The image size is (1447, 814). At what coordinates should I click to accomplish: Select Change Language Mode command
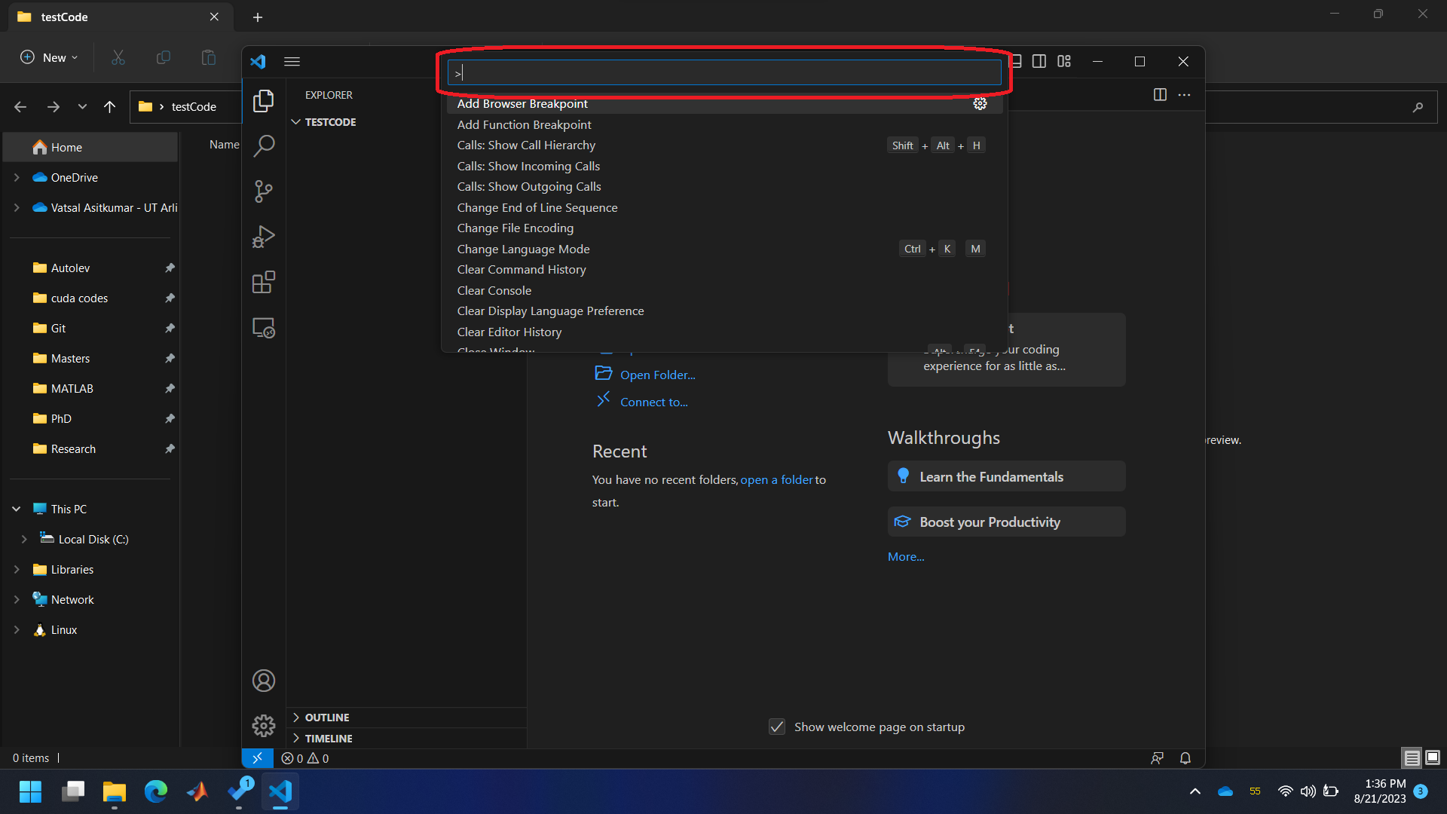point(523,249)
